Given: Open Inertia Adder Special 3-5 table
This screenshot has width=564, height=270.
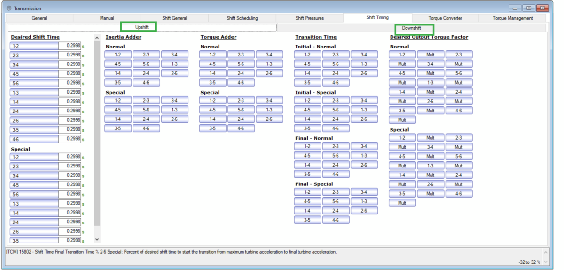Looking at the screenshot, I should 118,128.
